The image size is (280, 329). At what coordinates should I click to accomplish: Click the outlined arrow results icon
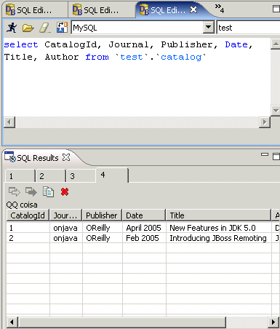pos(15,191)
